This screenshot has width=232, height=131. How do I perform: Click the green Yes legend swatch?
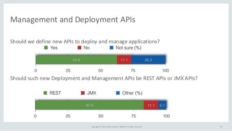pos(46,48)
